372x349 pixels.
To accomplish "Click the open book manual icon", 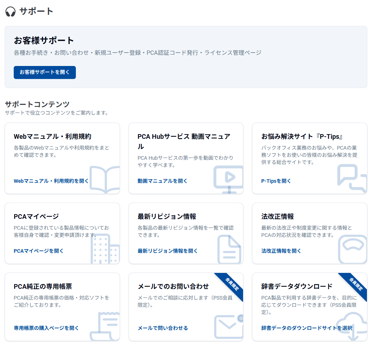I will [105, 179].
